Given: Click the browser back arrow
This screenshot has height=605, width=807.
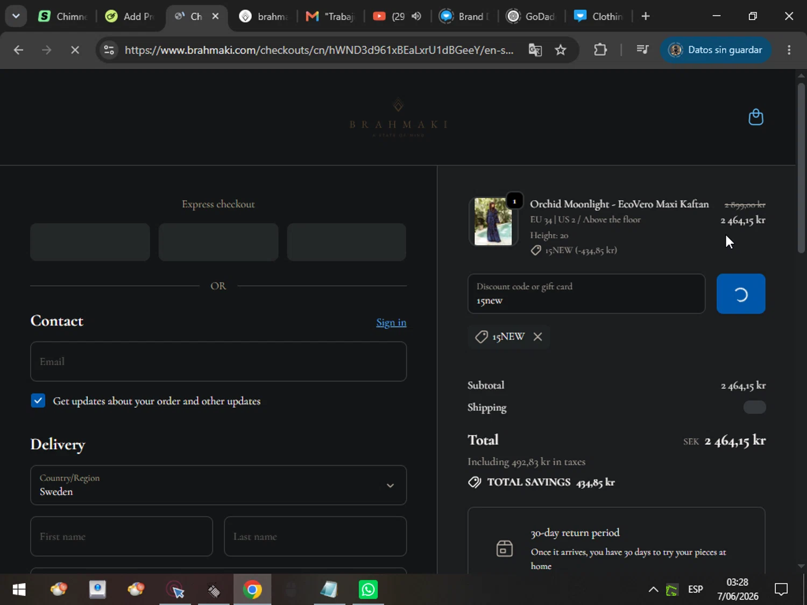Looking at the screenshot, I should 18,50.
